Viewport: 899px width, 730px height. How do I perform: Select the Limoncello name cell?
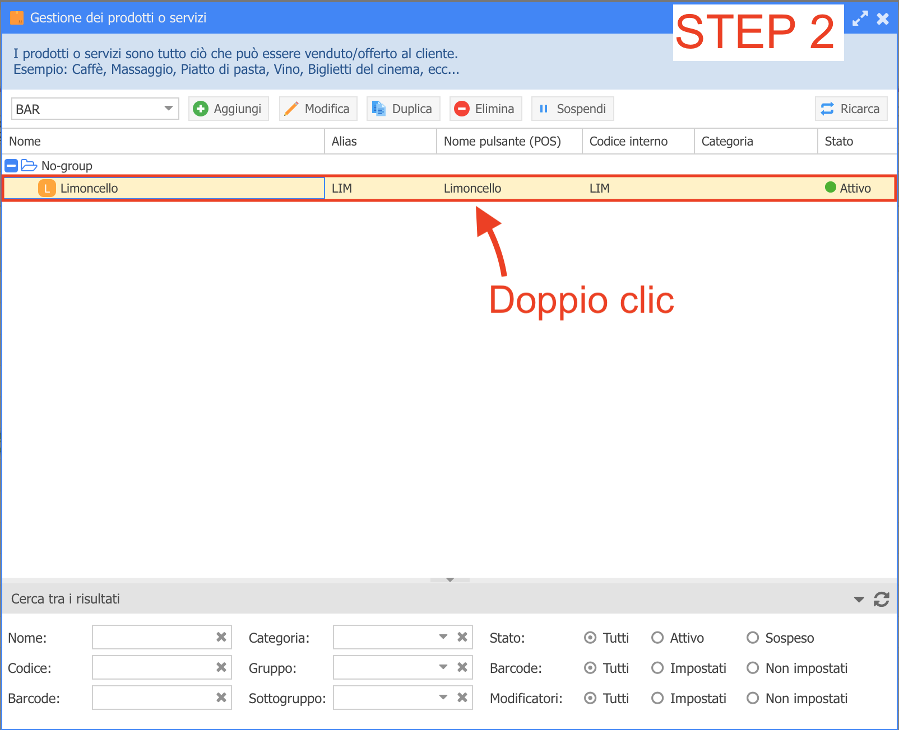click(164, 188)
